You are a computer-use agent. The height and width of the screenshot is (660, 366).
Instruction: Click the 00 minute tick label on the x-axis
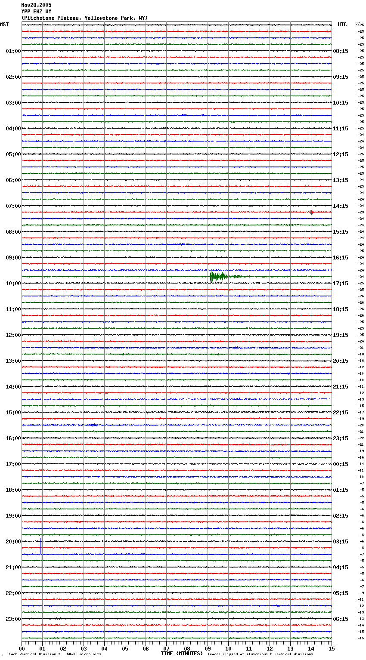click(22, 649)
